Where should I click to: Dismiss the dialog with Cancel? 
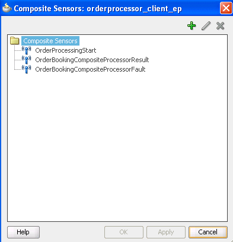pos(208,232)
